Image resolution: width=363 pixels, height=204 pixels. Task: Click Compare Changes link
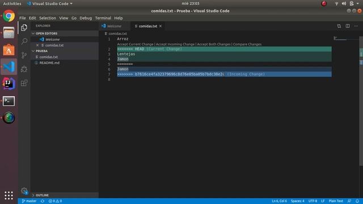[247, 44]
